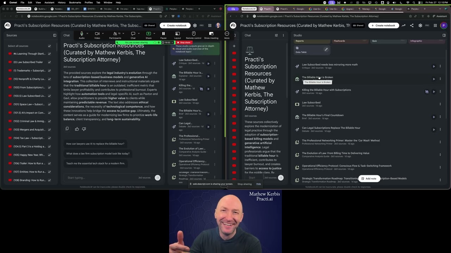
Task: Open chat configuration sliders icon in right window
Action: click(276, 35)
